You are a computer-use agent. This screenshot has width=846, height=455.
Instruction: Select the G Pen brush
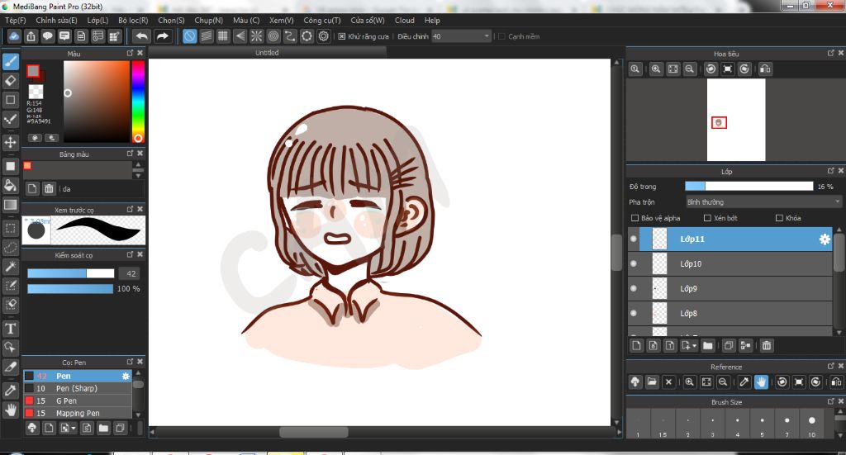click(x=77, y=400)
